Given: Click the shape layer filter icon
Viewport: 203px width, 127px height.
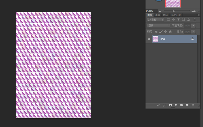Looking at the screenshot, I should 183,20.
